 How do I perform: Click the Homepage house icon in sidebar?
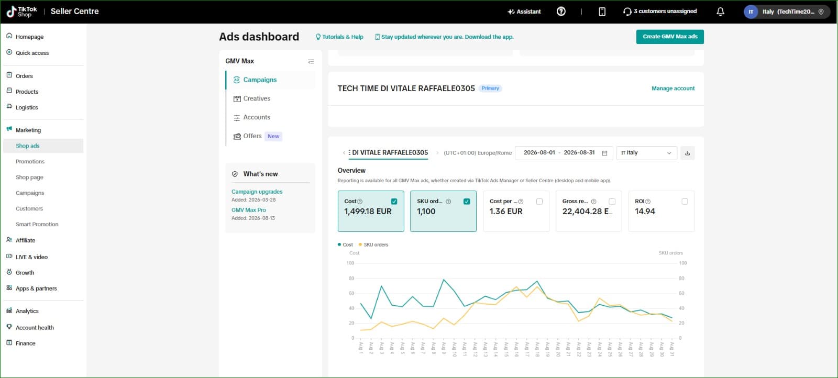(x=9, y=36)
